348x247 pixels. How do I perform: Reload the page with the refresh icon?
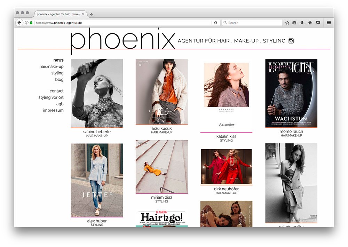pyautogui.click(x=215, y=23)
